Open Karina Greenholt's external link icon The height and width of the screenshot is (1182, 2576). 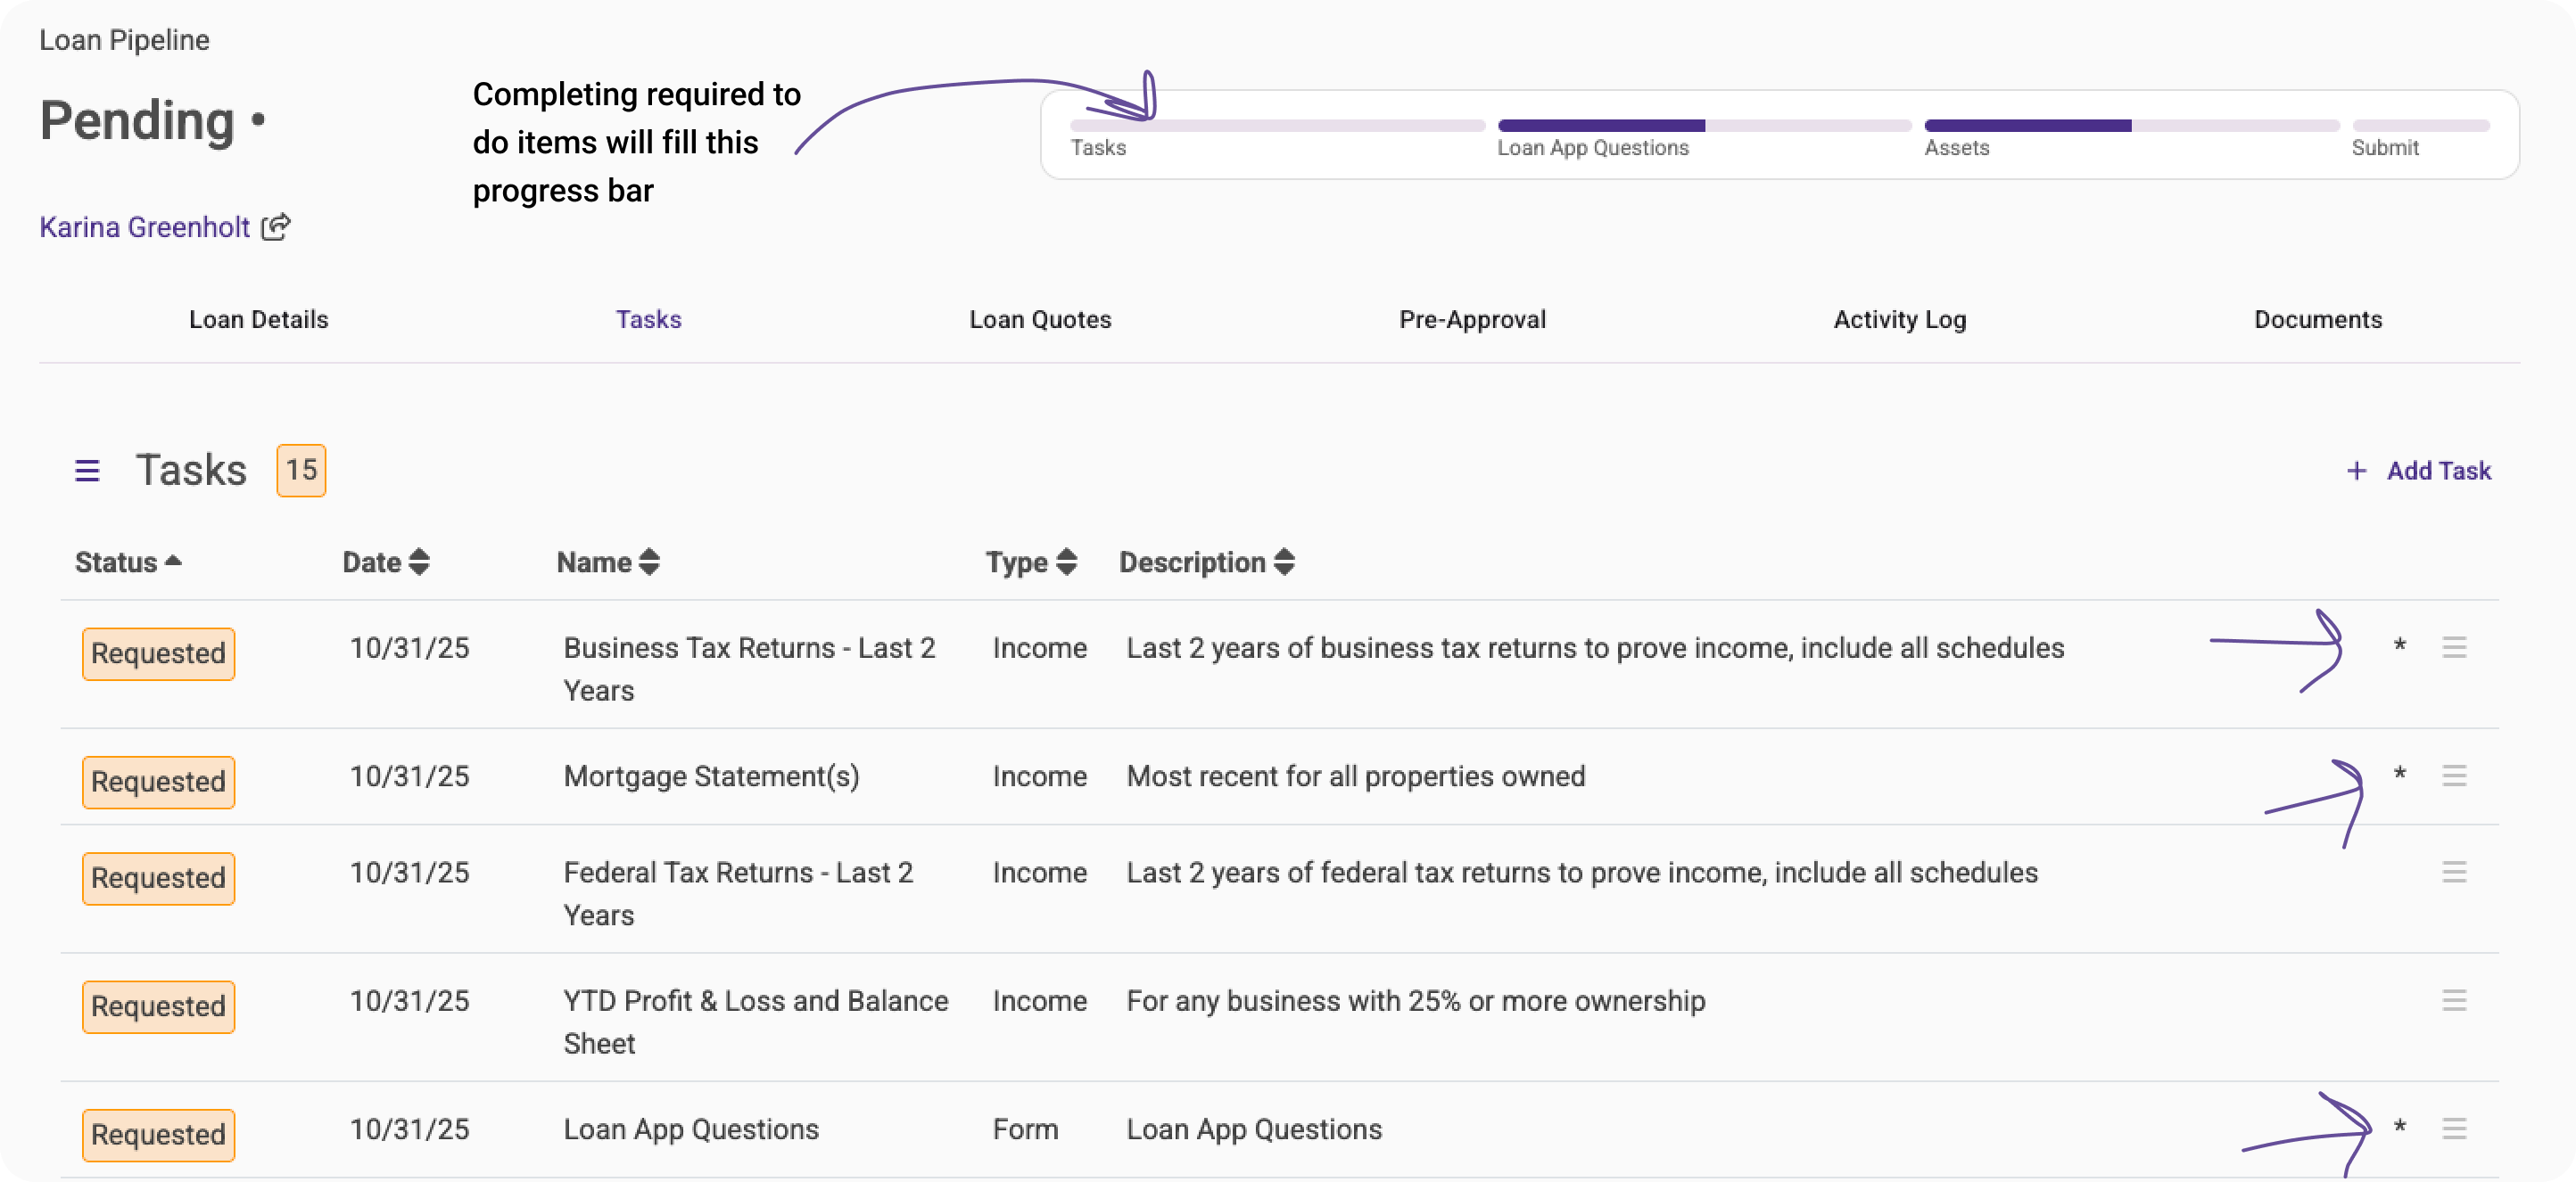click(x=276, y=228)
